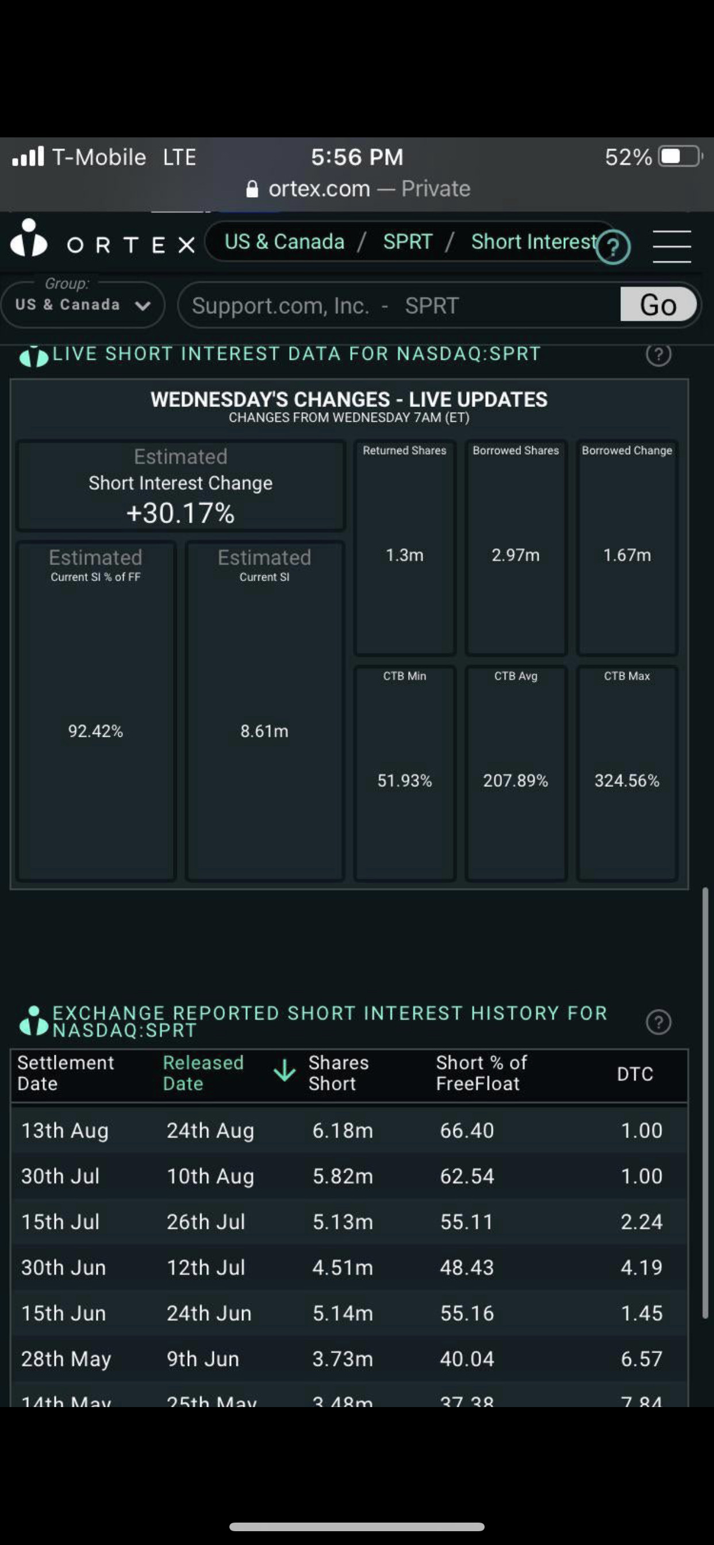Screen dimensions: 714x1545
Task: Focus the Support.com, Inc. - SPRT search field
Action: click(x=400, y=305)
